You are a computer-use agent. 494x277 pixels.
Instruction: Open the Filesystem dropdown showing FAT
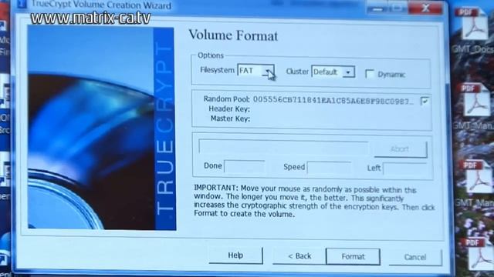(x=255, y=71)
